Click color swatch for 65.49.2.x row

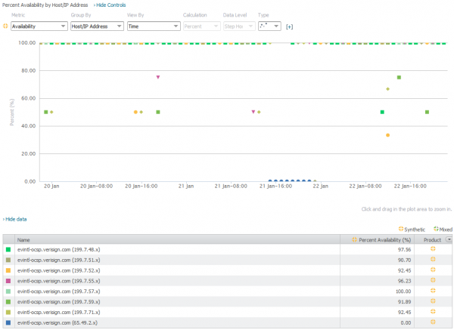pyautogui.click(x=8, y=322)
